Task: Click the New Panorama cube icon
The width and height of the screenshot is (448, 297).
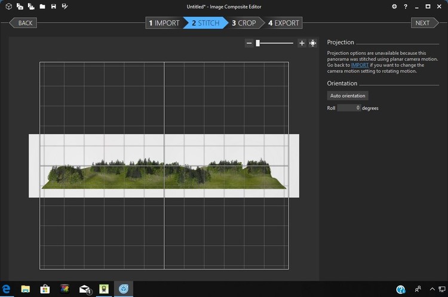Action: [9, 7]
